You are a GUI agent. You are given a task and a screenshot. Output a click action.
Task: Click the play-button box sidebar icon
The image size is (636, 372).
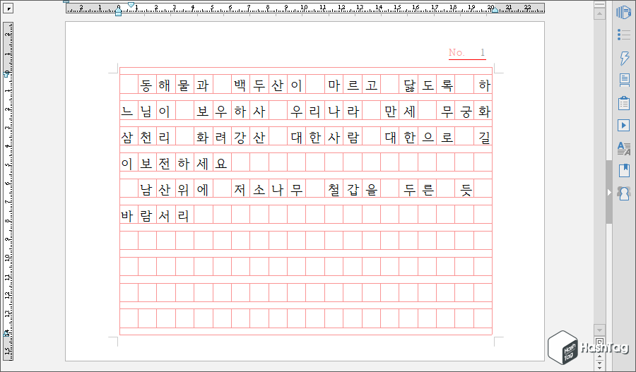[x=624, y=125]
